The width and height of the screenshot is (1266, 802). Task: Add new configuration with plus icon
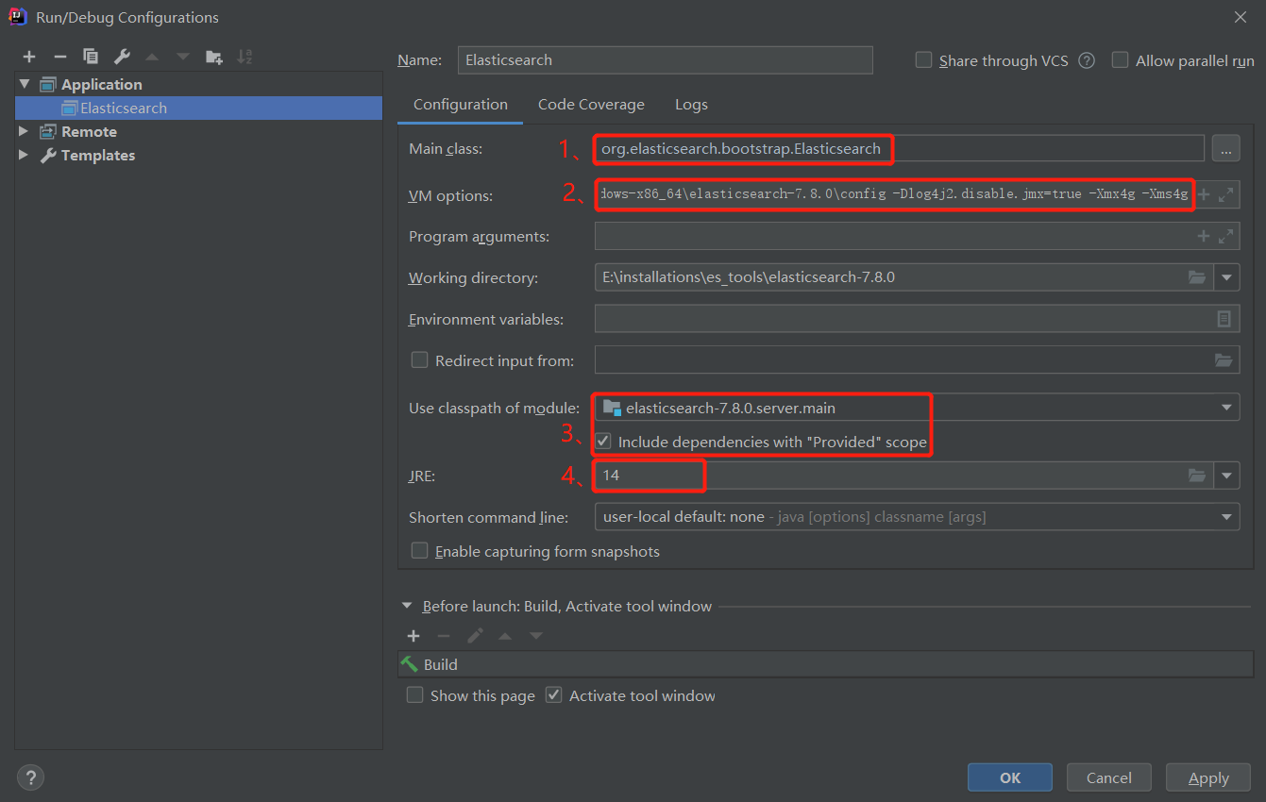pyautogui.click(x=29, y=57)
